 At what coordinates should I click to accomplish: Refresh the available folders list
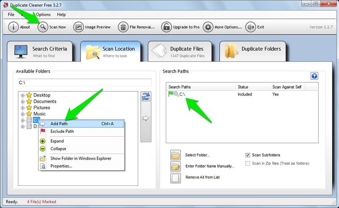pyautogui.click(x=146, y=96)
